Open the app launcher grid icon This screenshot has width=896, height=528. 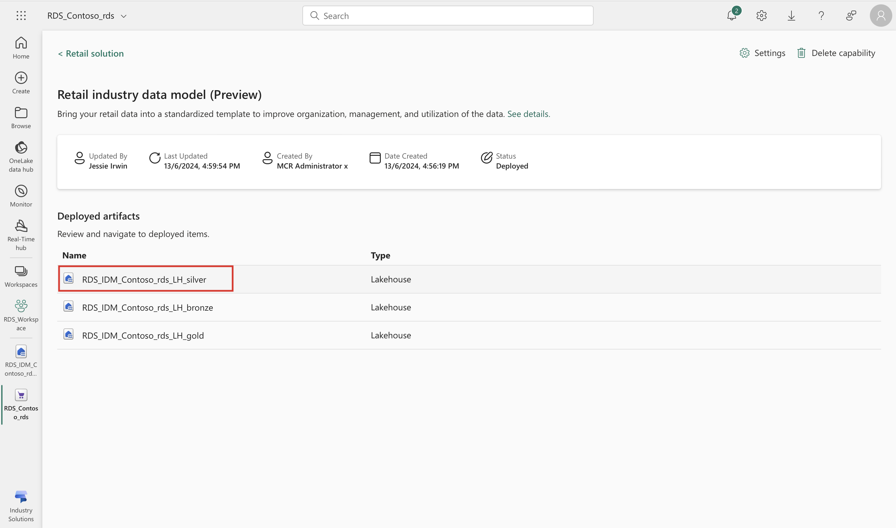click(21, 16)
